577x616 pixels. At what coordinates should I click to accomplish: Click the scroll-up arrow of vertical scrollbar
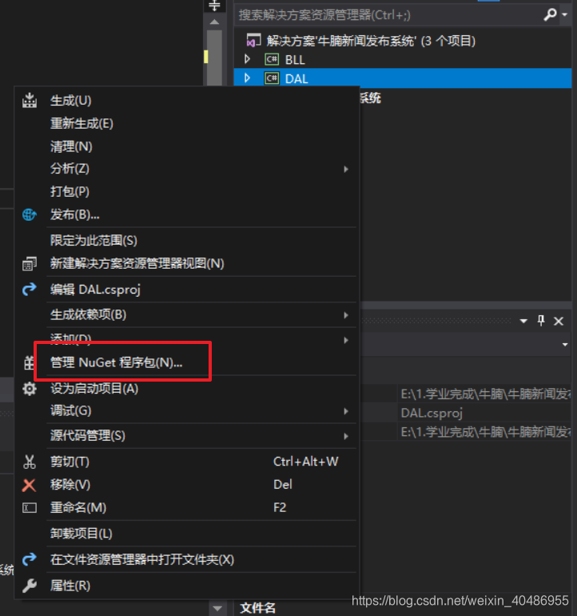click(214, 22)
